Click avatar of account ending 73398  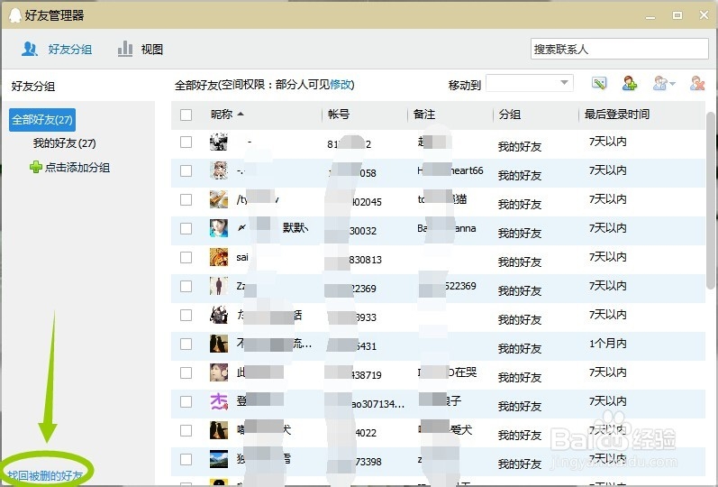[219, 459]
